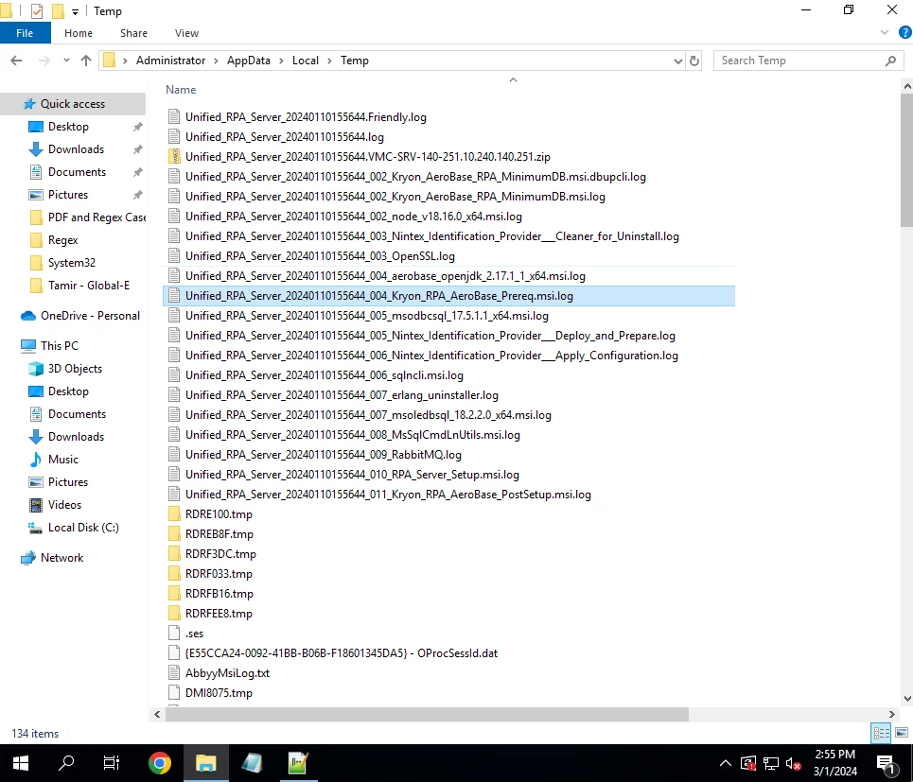Switch to Large icons view in status bar
Image resolution: width=913 pixels, height=782 pixels.
coord(902,733)
